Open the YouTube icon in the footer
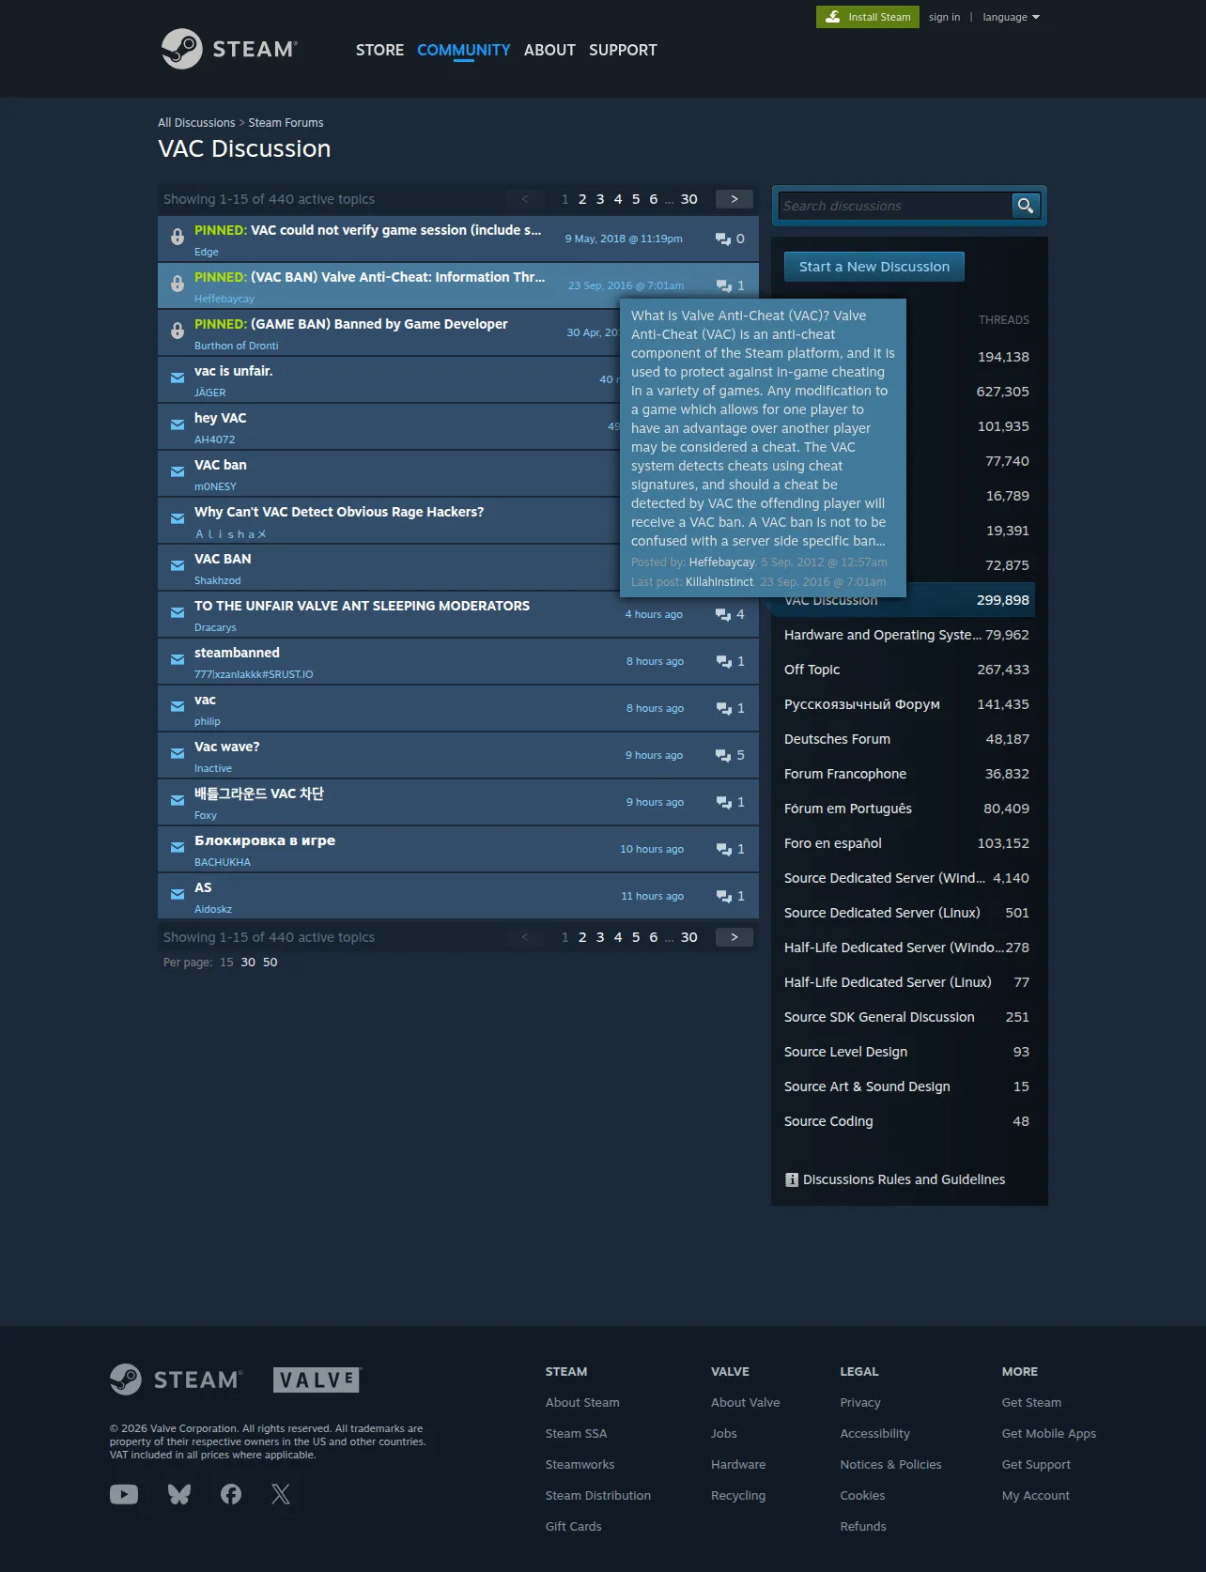Image resolution: width=1206 pixels, height=1572 pixels. 124,1494
